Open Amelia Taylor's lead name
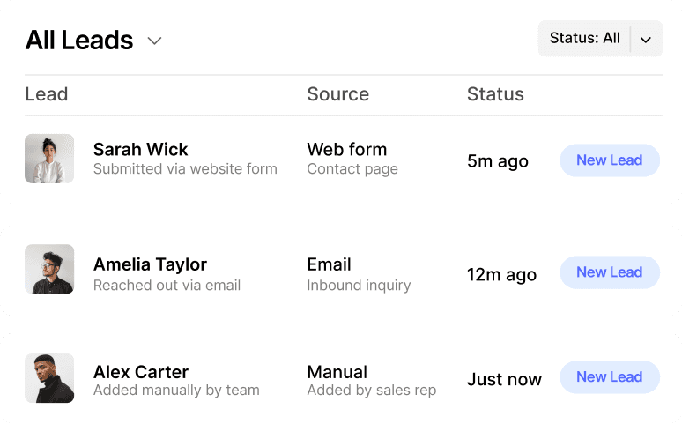682x424 pixels. pos(150,264)
